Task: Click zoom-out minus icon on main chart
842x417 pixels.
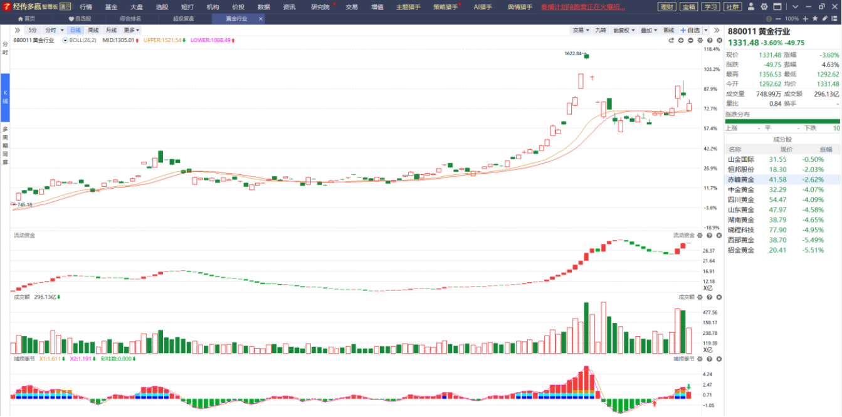Action: tap(690, 40)
